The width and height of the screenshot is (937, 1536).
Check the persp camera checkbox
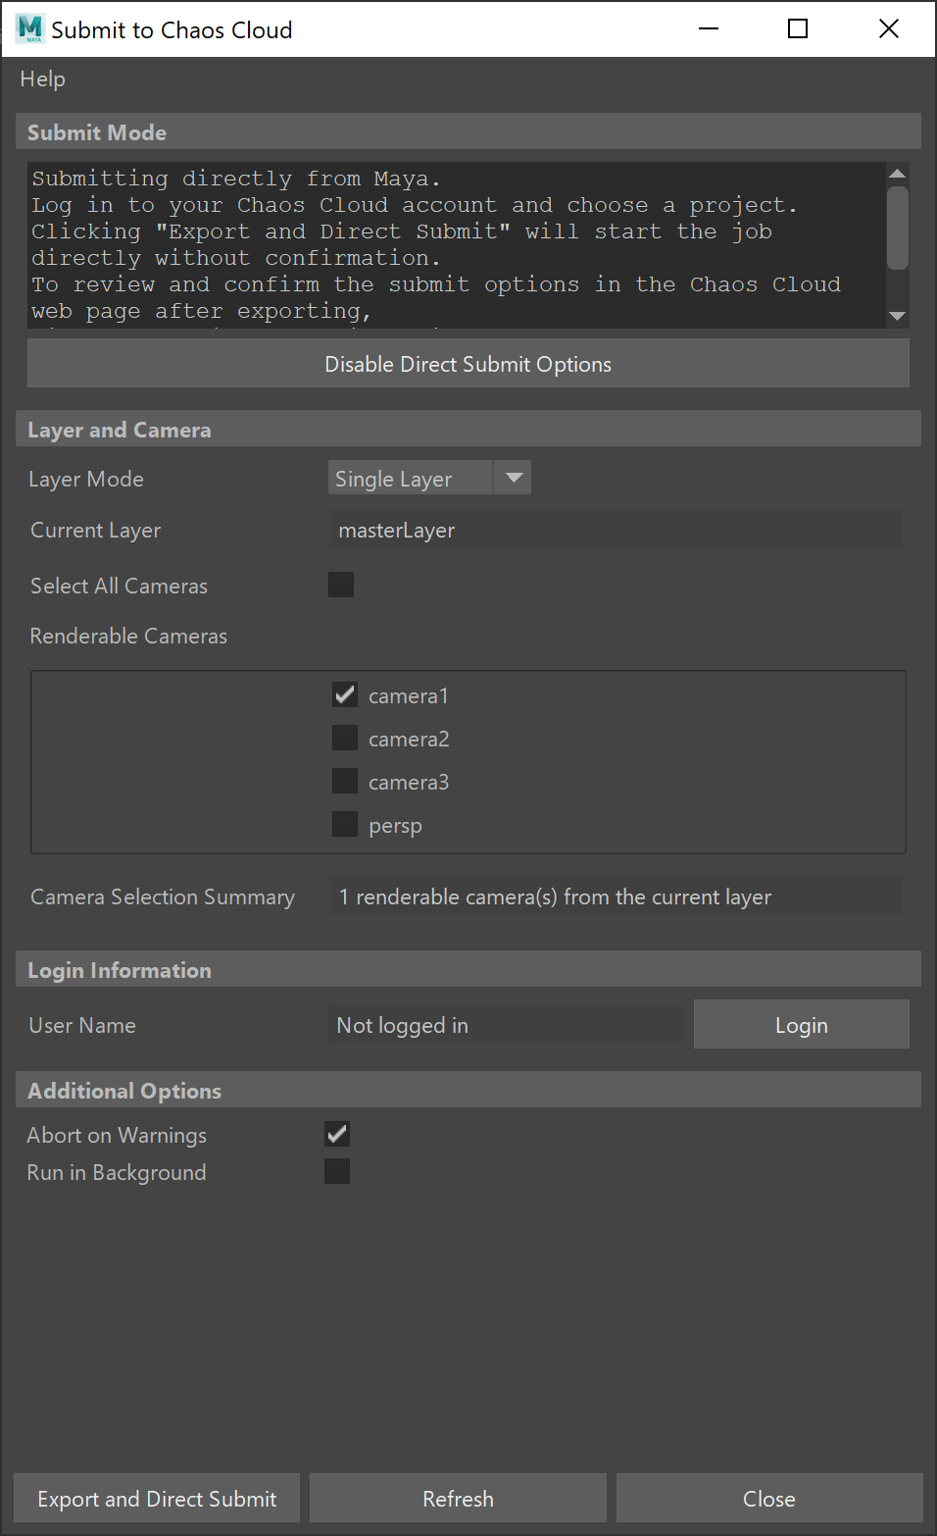(x=345, y=824)
